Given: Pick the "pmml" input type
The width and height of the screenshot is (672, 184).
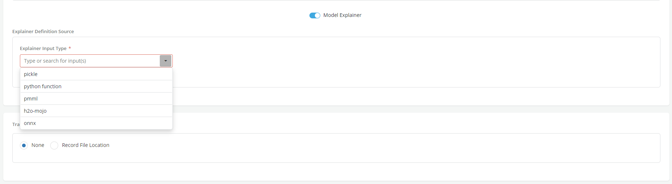Looking at the screenshot, I should point(31,99).
